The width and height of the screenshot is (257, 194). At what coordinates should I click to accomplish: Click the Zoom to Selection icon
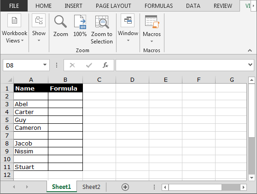(102, 22)
